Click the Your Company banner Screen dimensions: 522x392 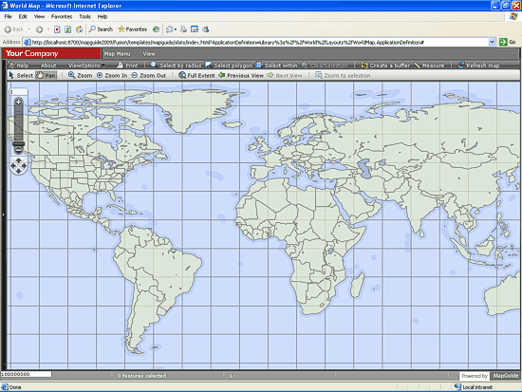pyautogui.click(x=51, y=53)
